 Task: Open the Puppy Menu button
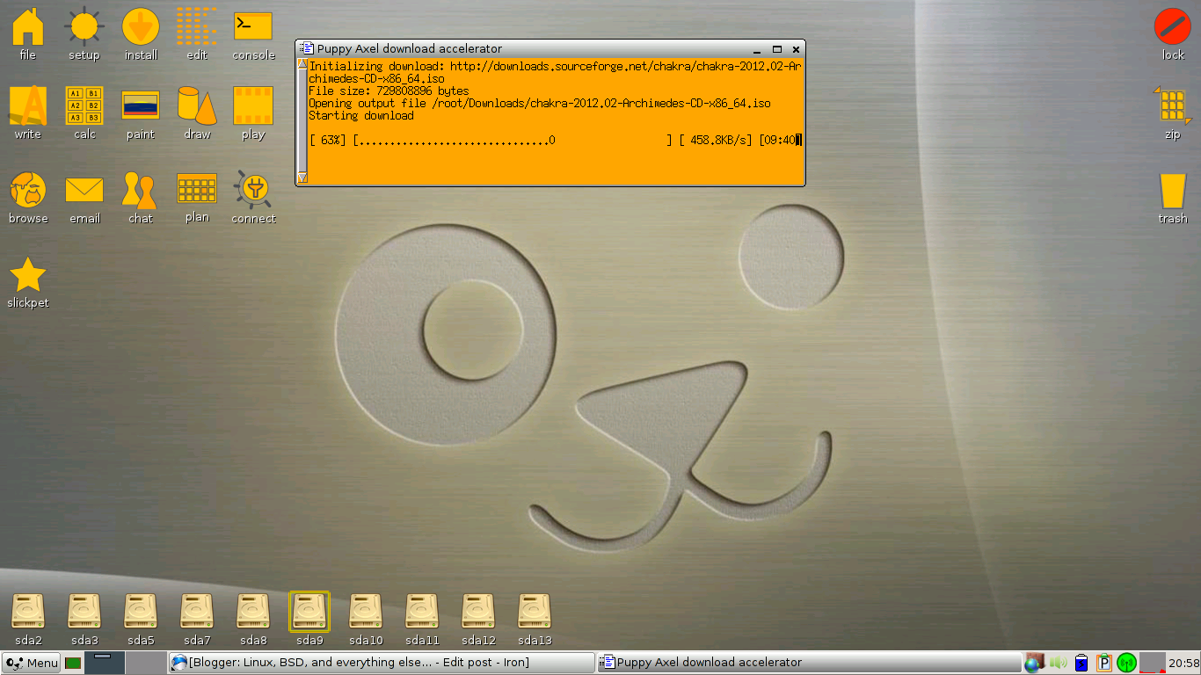coord(32,663)
